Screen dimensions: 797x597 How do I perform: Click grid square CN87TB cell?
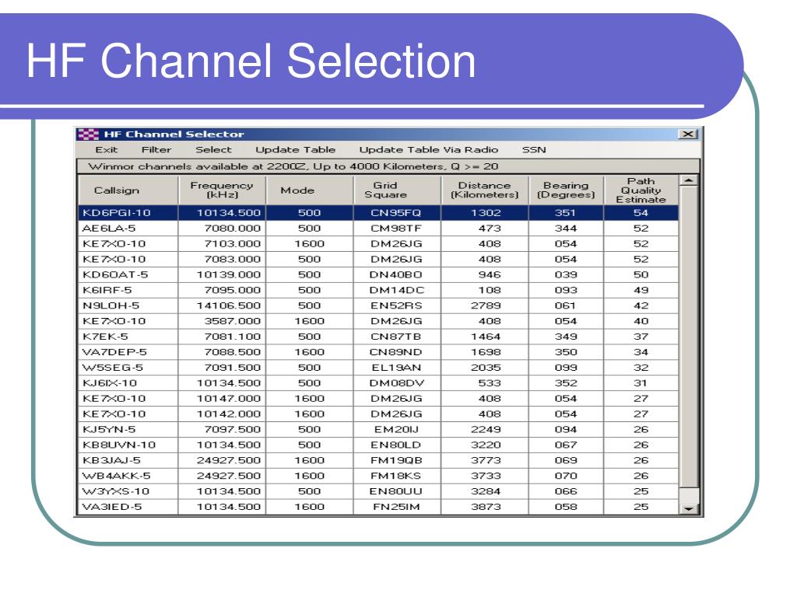(397, 337)
